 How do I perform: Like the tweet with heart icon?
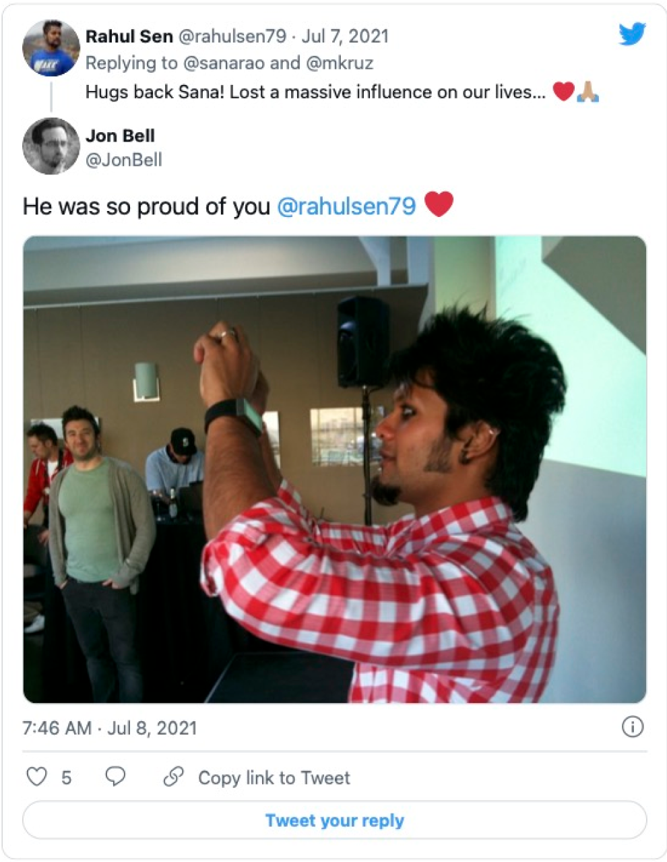click(36, 776)
